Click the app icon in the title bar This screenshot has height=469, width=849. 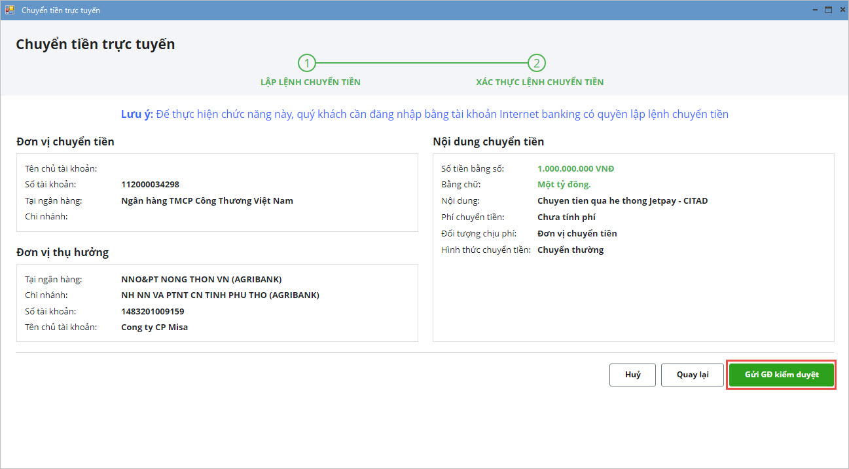click(10, 10)
